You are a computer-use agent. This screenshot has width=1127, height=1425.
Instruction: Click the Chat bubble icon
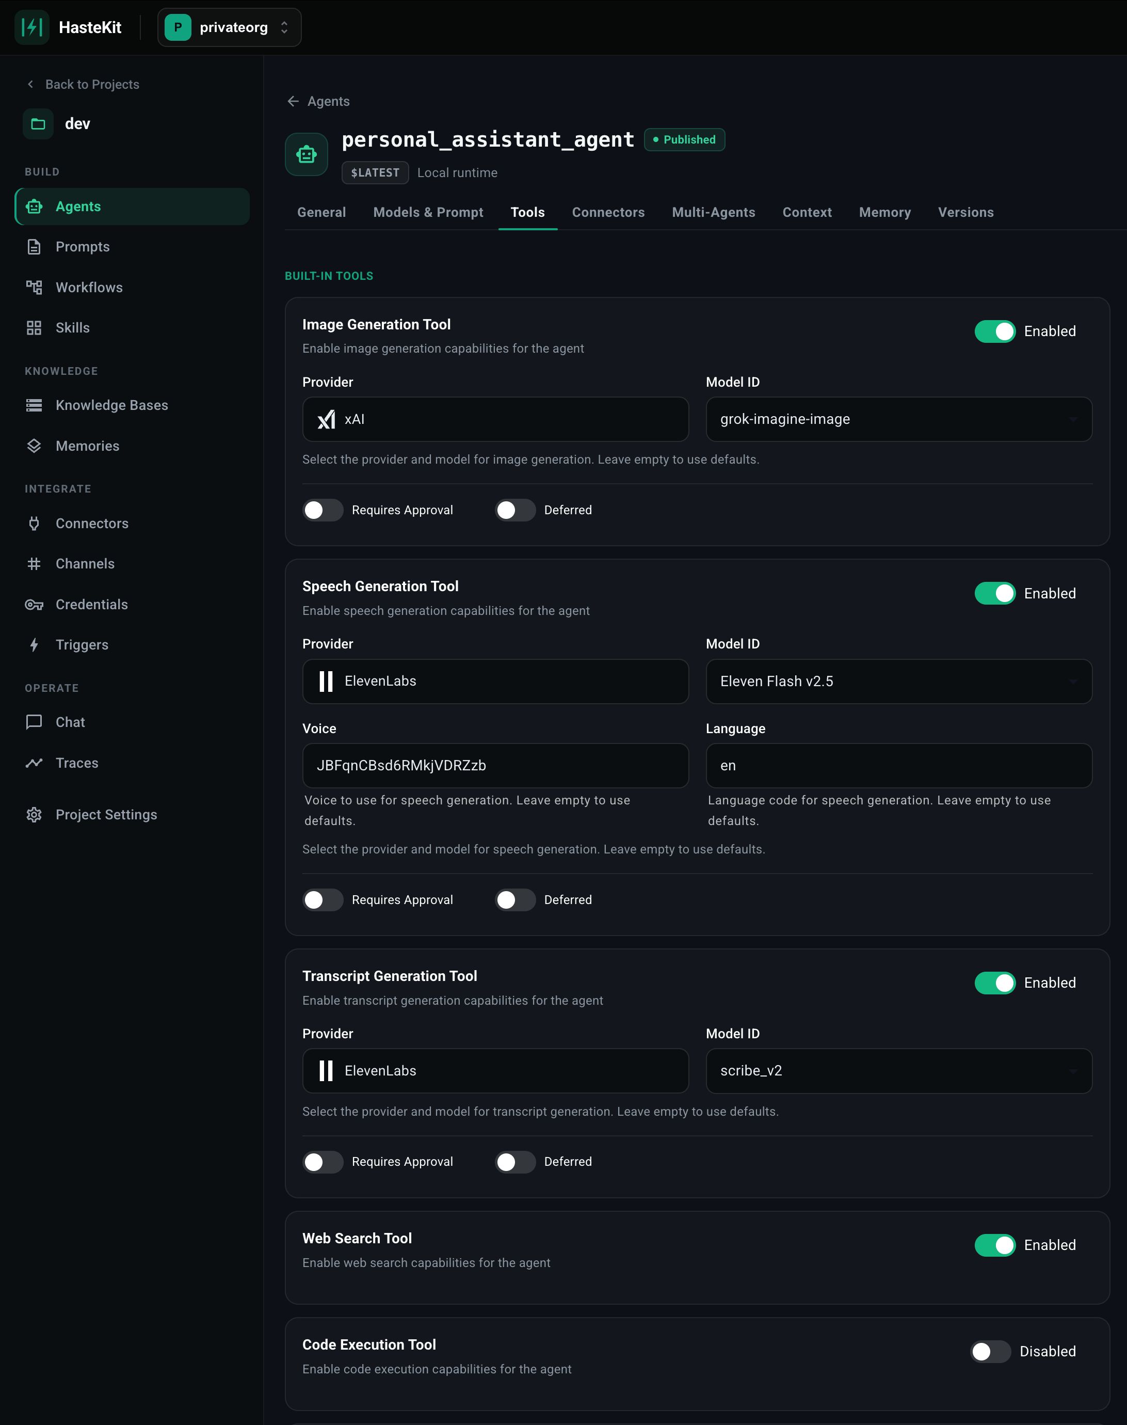click(x=34, y=722)
